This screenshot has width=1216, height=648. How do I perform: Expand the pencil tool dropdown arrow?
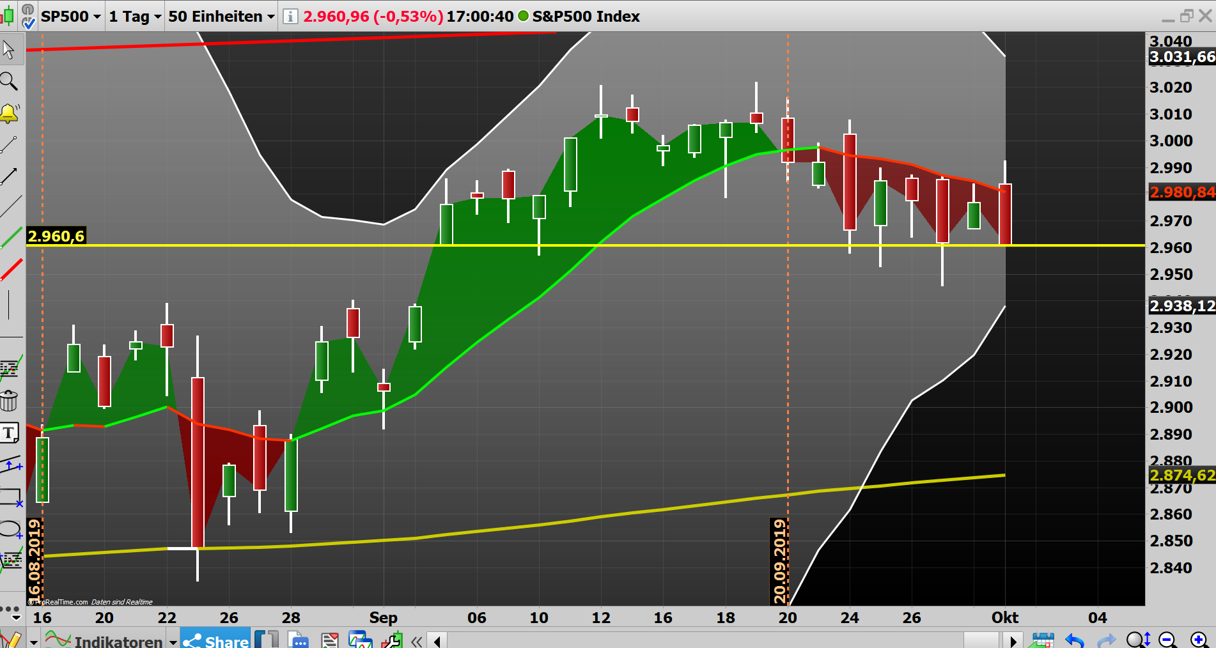click(33, 641)
